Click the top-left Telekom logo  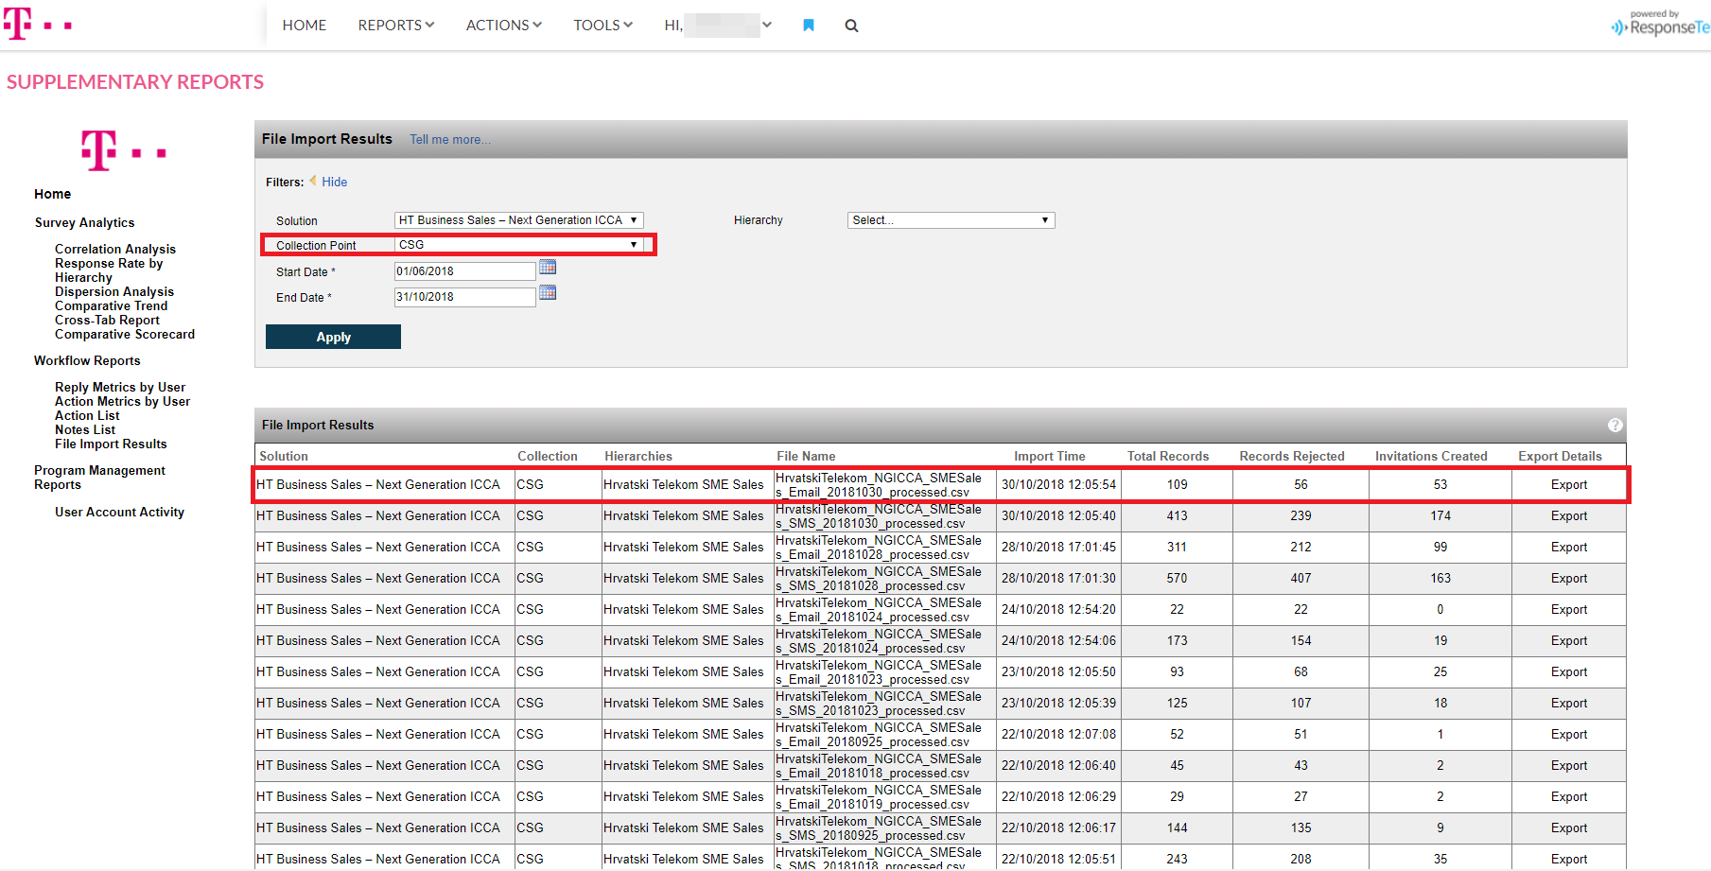point(38,24)
